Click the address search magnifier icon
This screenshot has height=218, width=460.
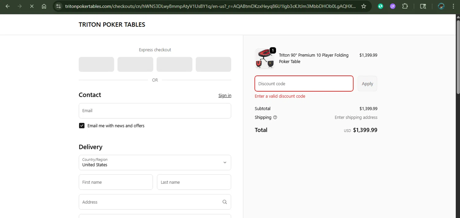pyautogui.click(x=225, y=202)
